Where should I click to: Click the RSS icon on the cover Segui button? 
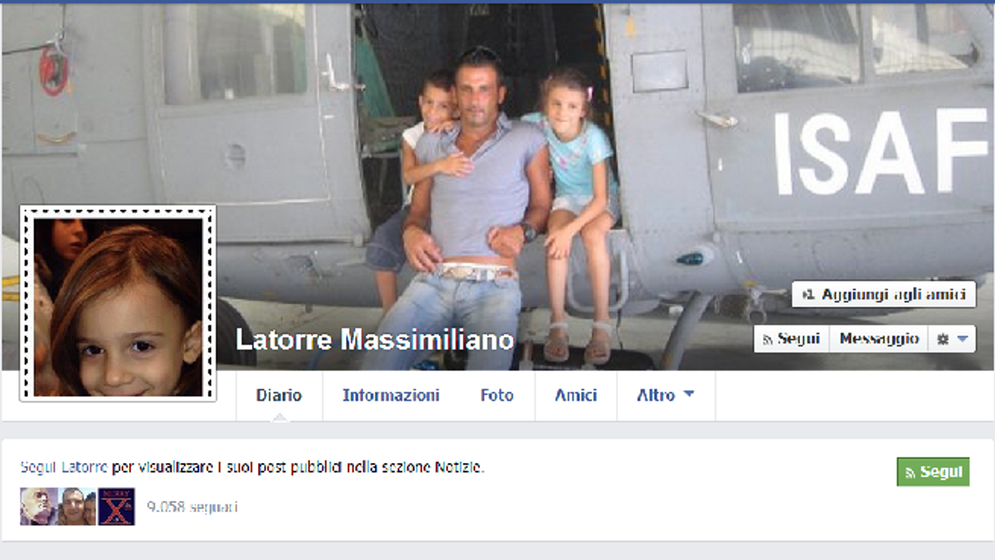click(x=768, y=339)
